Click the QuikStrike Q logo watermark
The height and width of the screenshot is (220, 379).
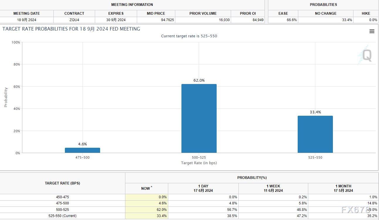click(366, 55)
